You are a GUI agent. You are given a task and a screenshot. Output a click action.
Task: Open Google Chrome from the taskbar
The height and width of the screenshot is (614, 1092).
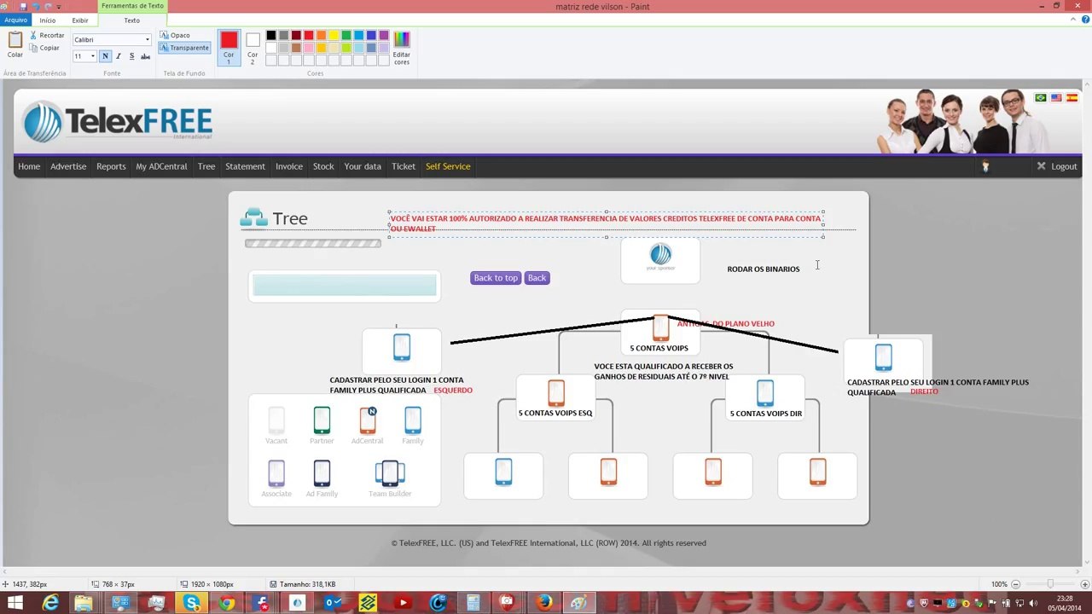226,603
